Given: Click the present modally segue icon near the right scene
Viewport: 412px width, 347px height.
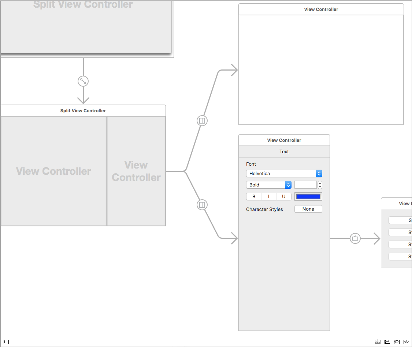Looking at the screenshot, I should 355,238.
